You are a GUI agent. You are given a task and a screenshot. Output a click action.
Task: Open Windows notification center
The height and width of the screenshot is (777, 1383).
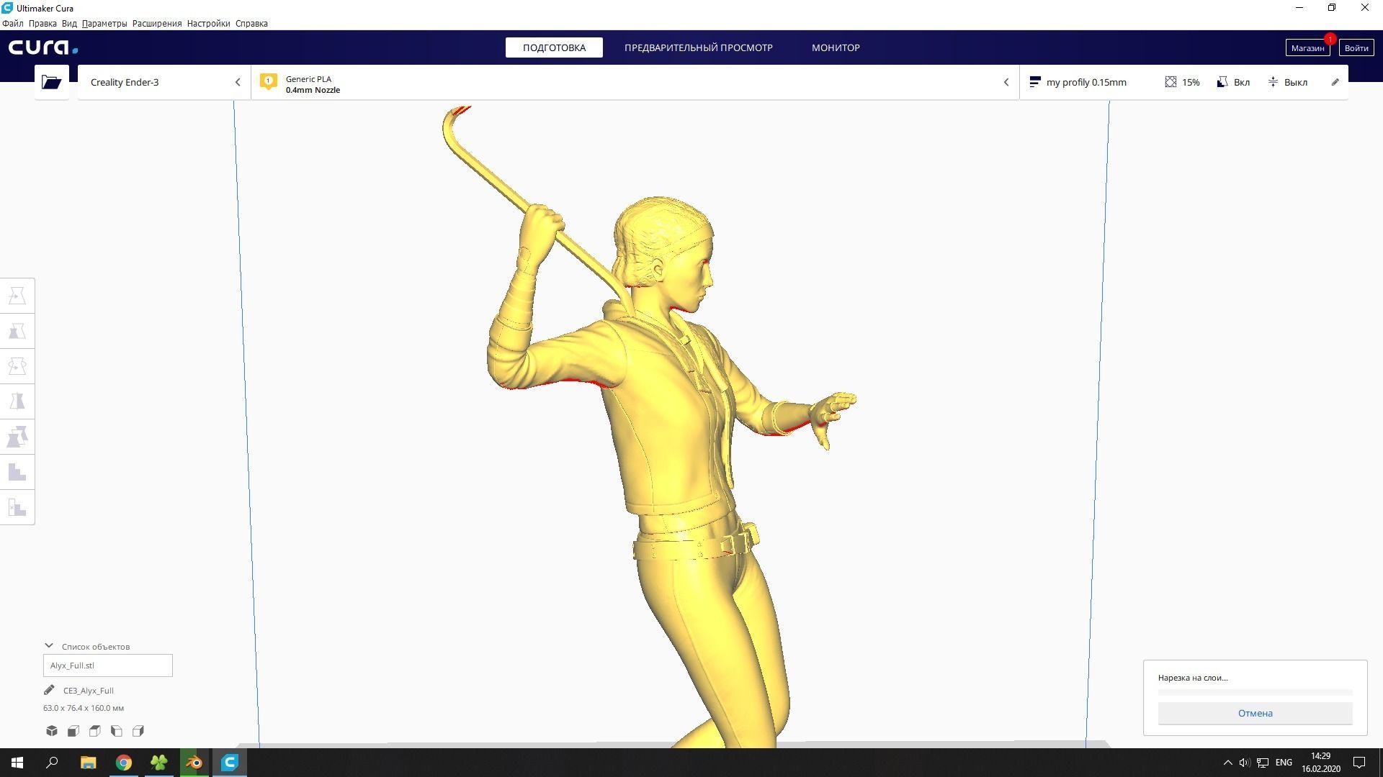click(1359, 763)
